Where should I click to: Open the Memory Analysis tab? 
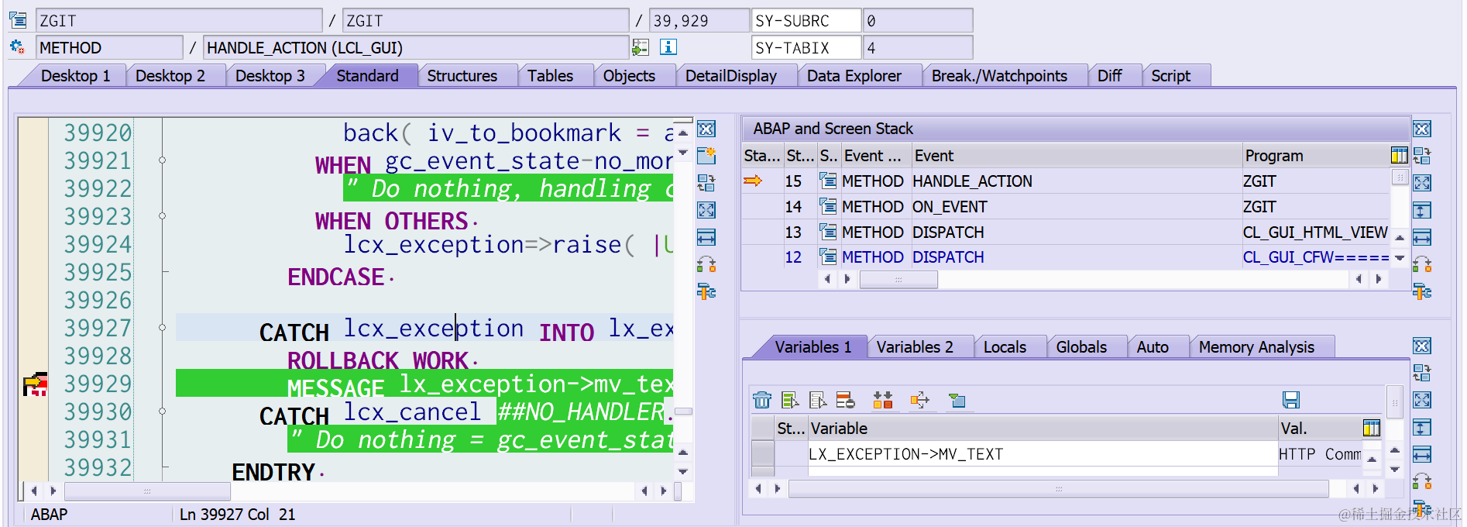coord(1256,347)
